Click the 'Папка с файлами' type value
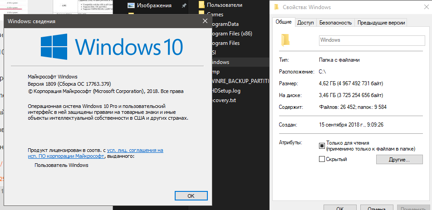The width and height of the screenshot is (432, 210). click(x=339, y=60)
